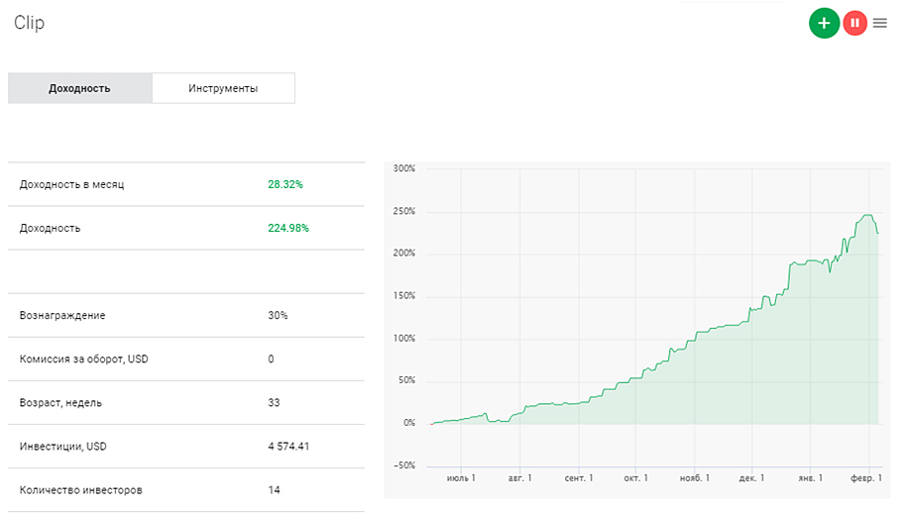This screenshot has height=514, width=911.
Task: Open the hamburger menu icon
Action: point(880,23)
